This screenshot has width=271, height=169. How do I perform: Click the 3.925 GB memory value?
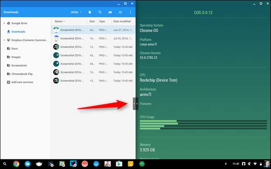tap(147, 150)
